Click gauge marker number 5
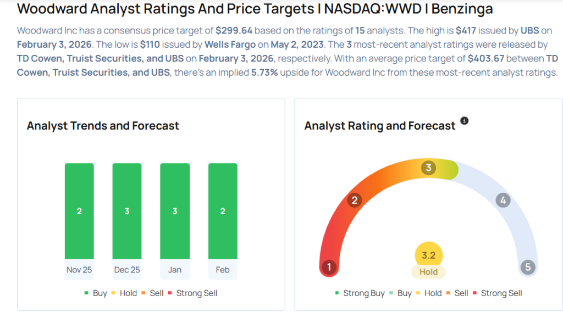The height and width of the screenshot is (312, 563). point(528,268)
